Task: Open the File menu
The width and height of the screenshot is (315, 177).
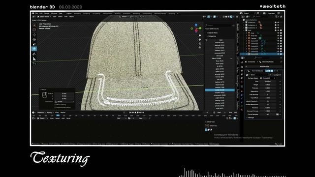Action: coord(36,13)
